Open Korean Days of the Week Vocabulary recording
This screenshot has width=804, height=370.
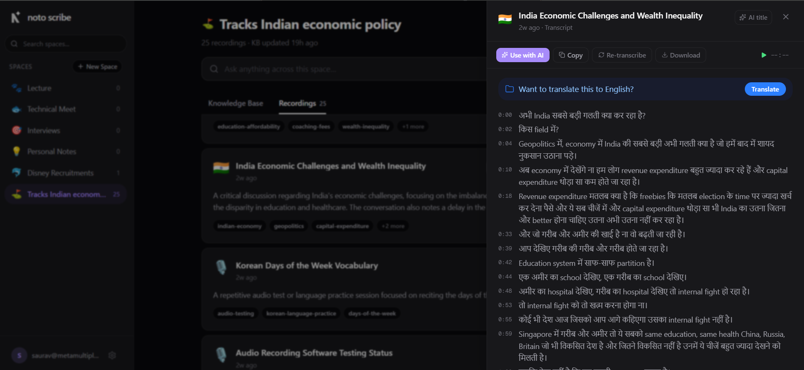coord(306,265)
